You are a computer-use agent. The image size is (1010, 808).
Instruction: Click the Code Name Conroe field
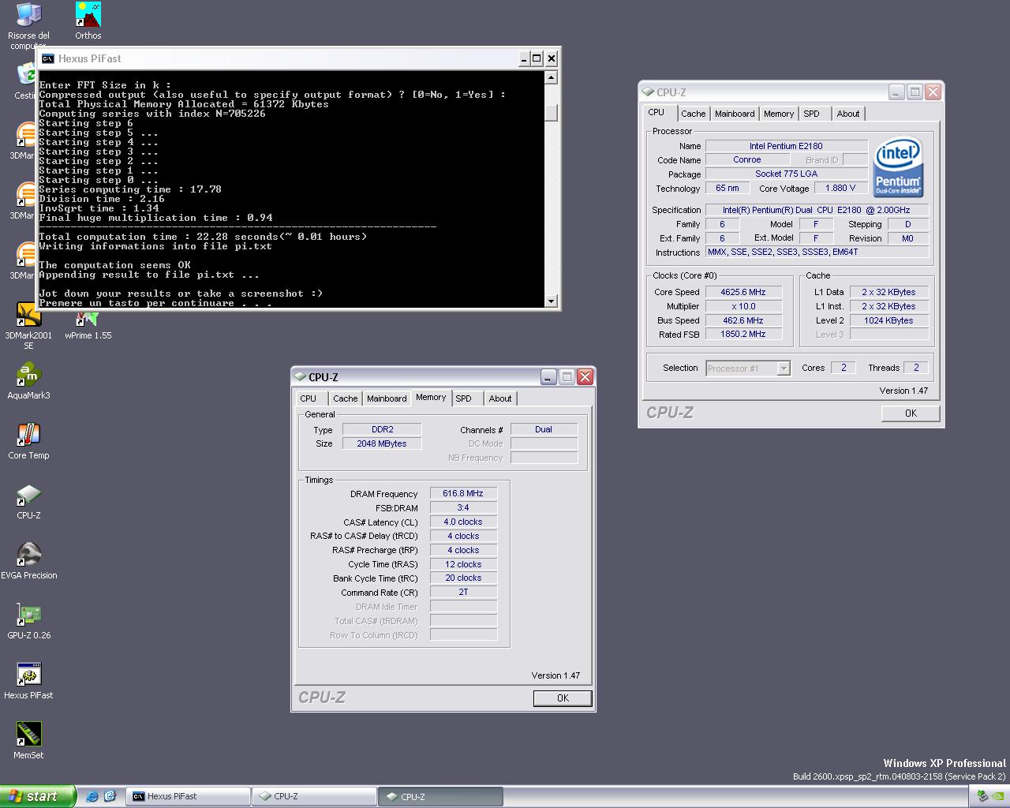coord(746,159)
